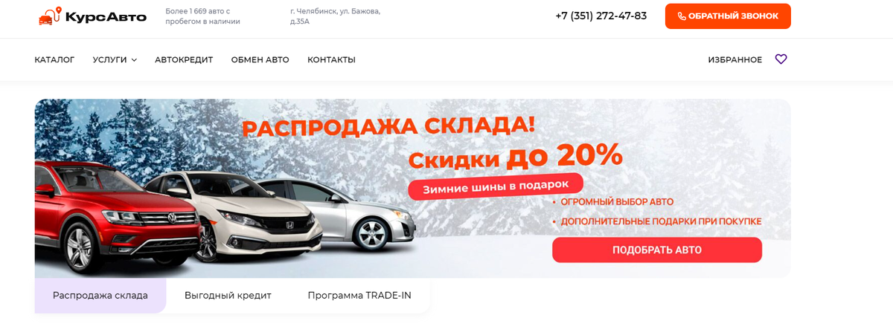Select ОБМЕН АВТО in the navigation
The height and width of the screenshot is (335, 893).
pos(260,59)
